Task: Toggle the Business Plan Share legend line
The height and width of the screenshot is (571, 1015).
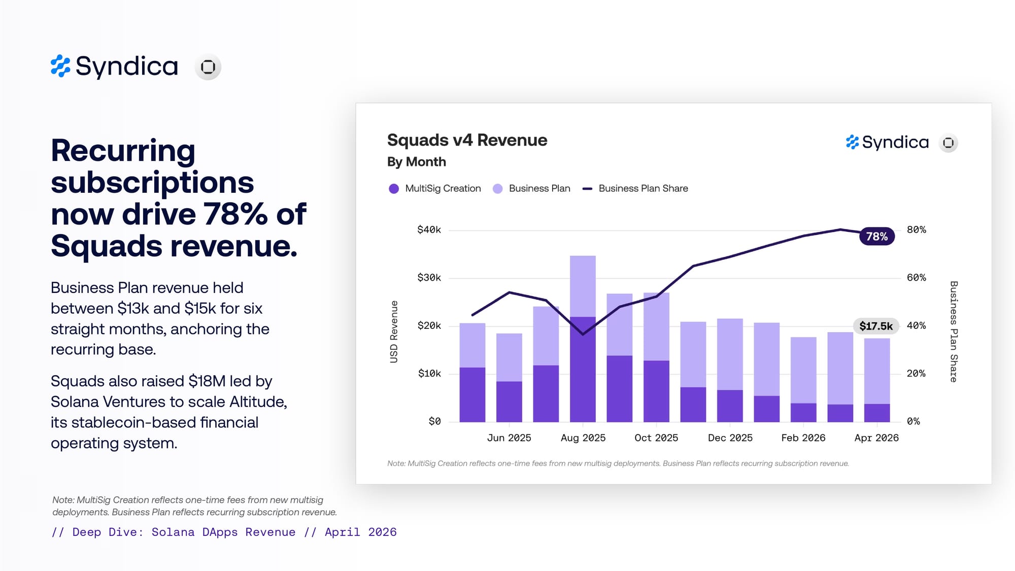Action: point(587,189)
